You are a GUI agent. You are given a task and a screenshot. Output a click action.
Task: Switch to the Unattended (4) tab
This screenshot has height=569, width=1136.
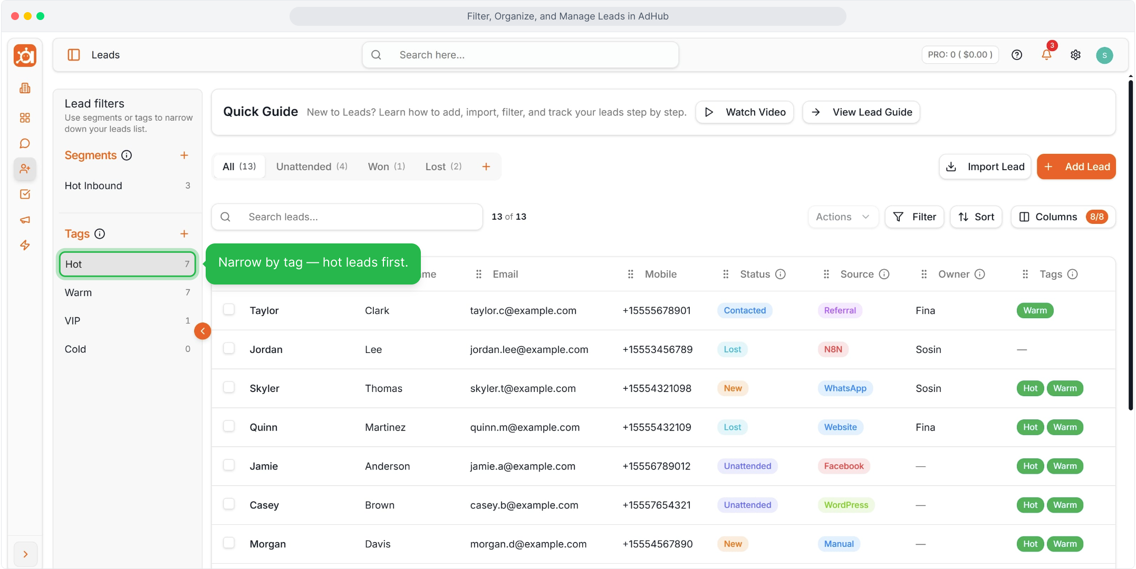click(x=312, y=166)
